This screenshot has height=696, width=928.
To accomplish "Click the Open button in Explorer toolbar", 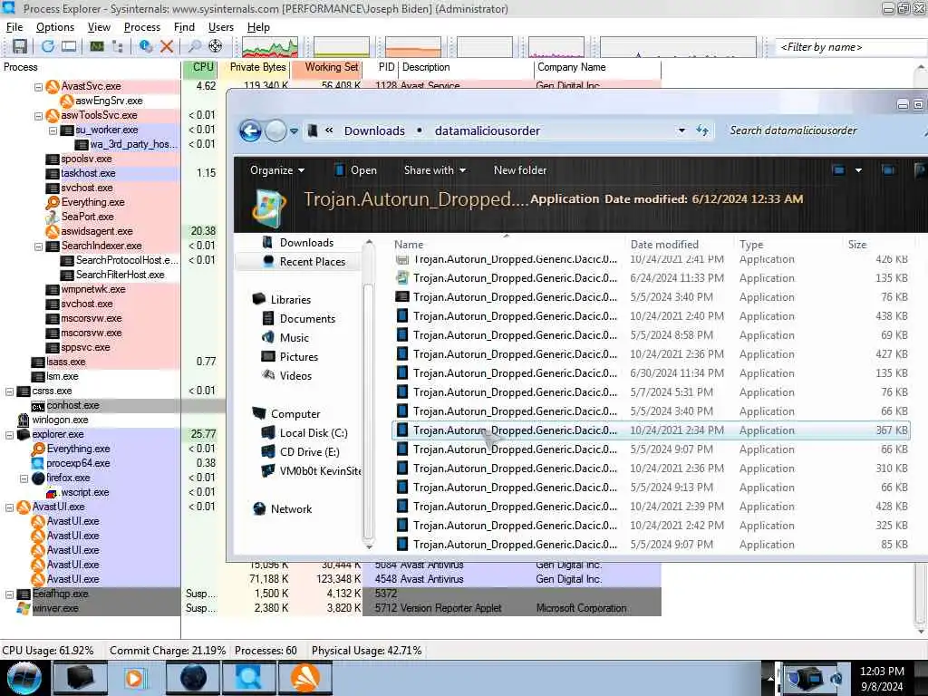I will [x=355, y=170].
